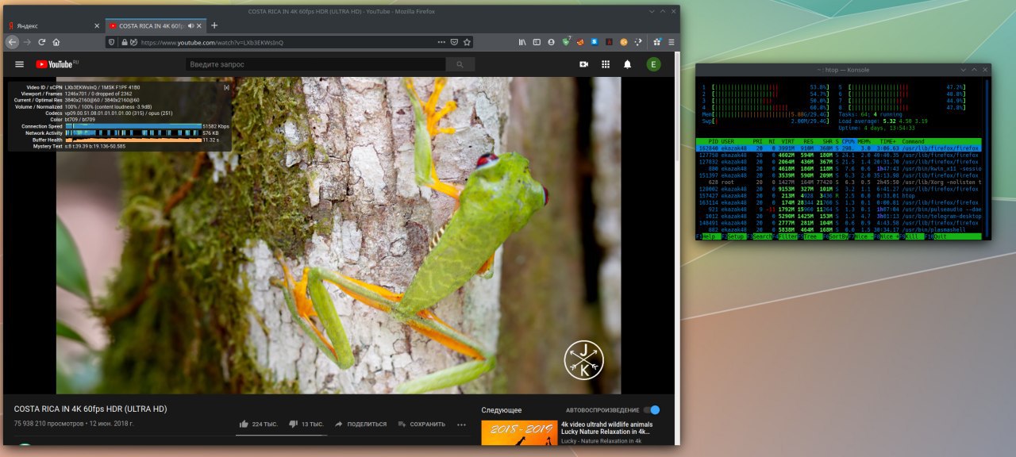
Task: Open green shield extension with badge
Action: [567, 41]
